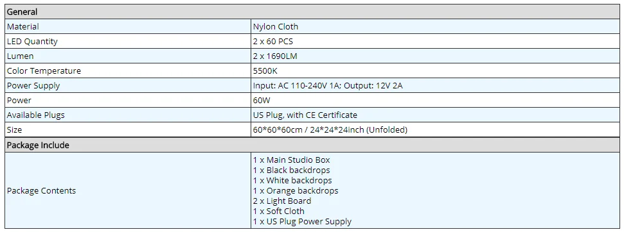Click the US Plug Power Supply line

[x=303, y=222]
